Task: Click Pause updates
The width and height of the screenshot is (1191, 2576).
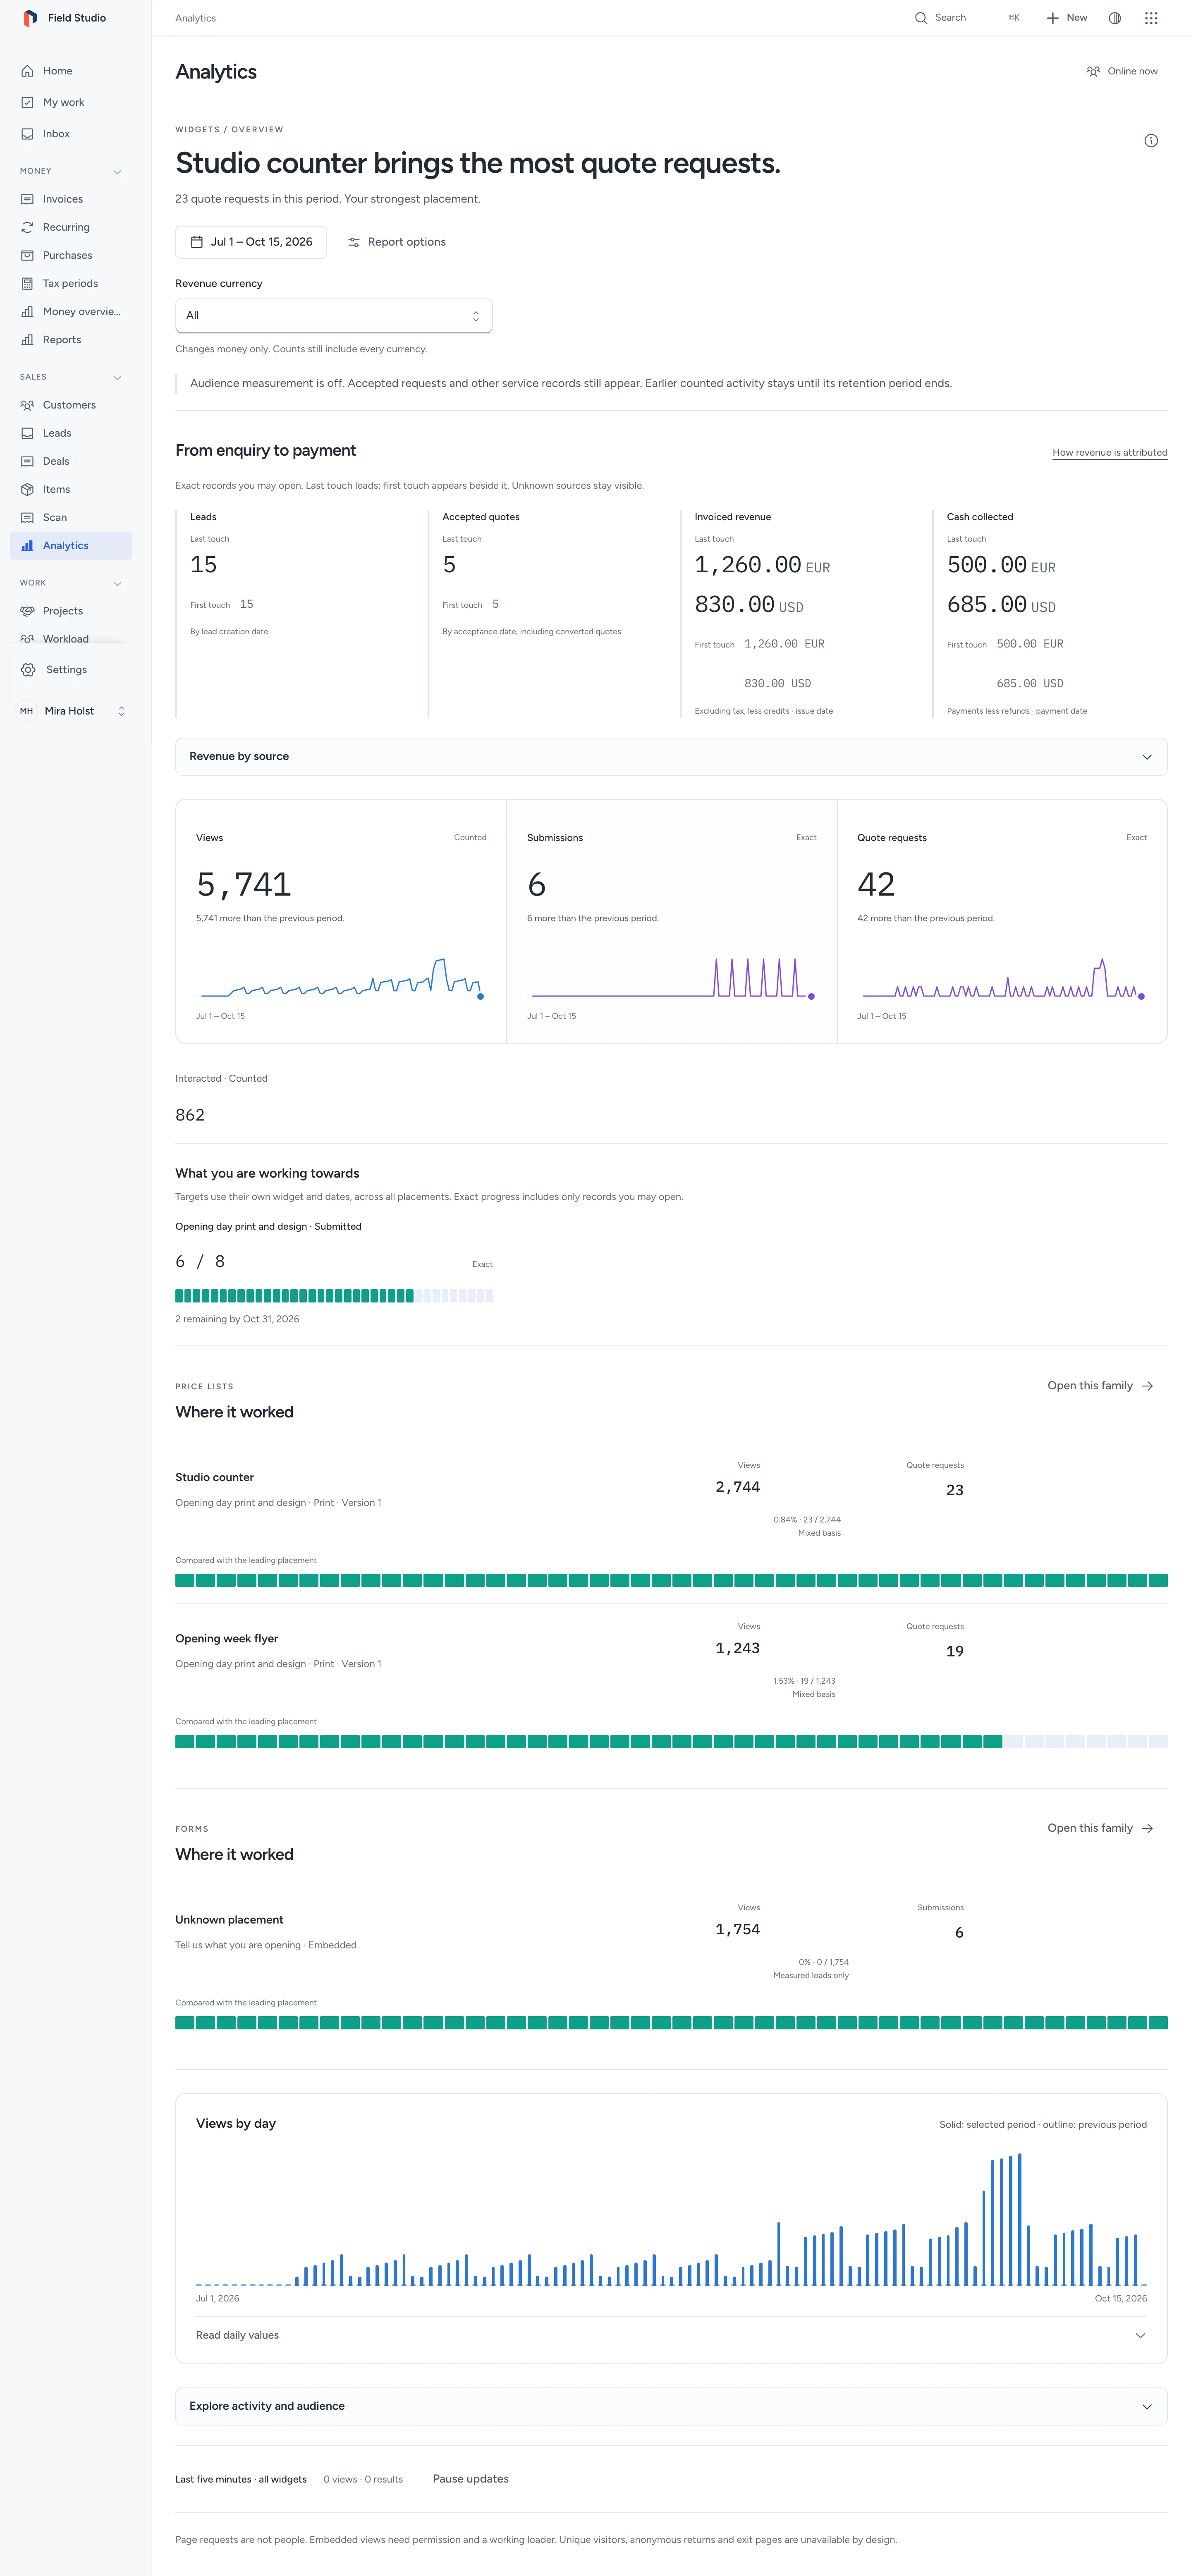Action: [471, 2479]
